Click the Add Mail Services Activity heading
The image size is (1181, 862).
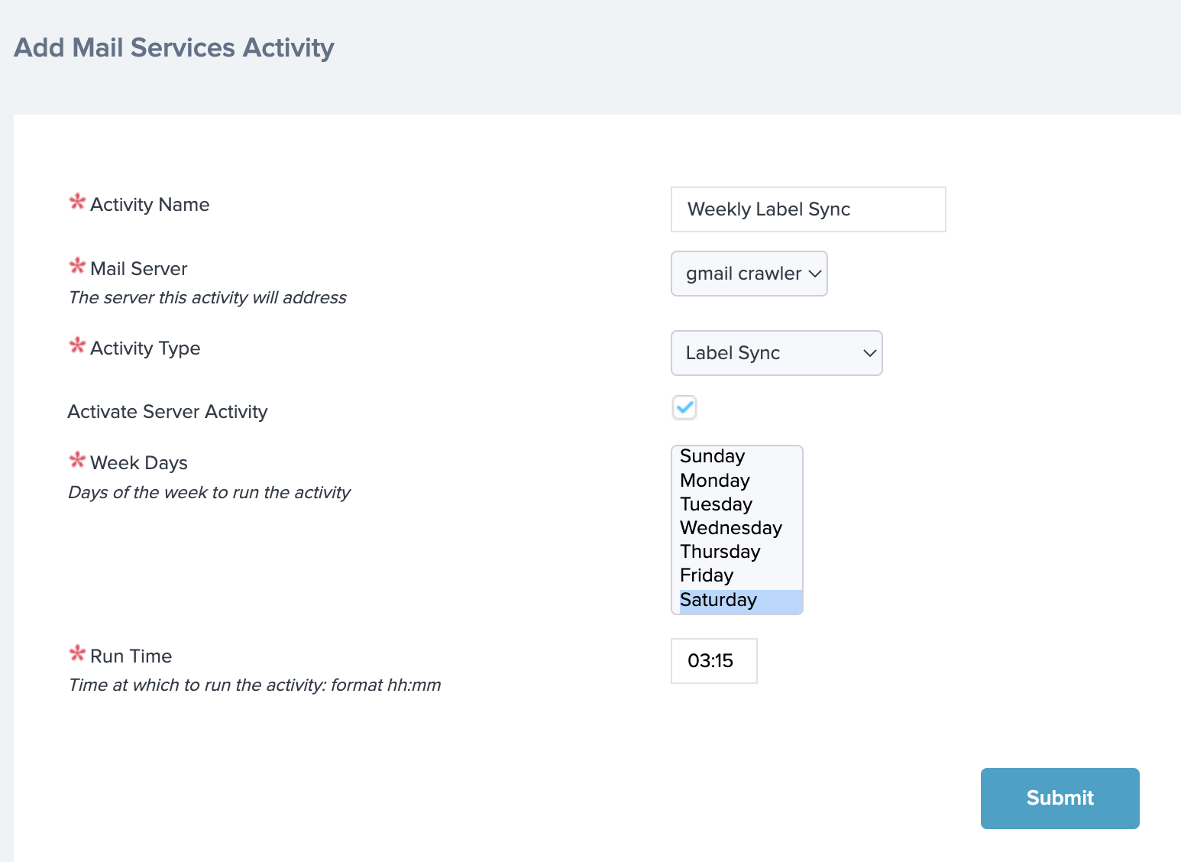point(174,47)
